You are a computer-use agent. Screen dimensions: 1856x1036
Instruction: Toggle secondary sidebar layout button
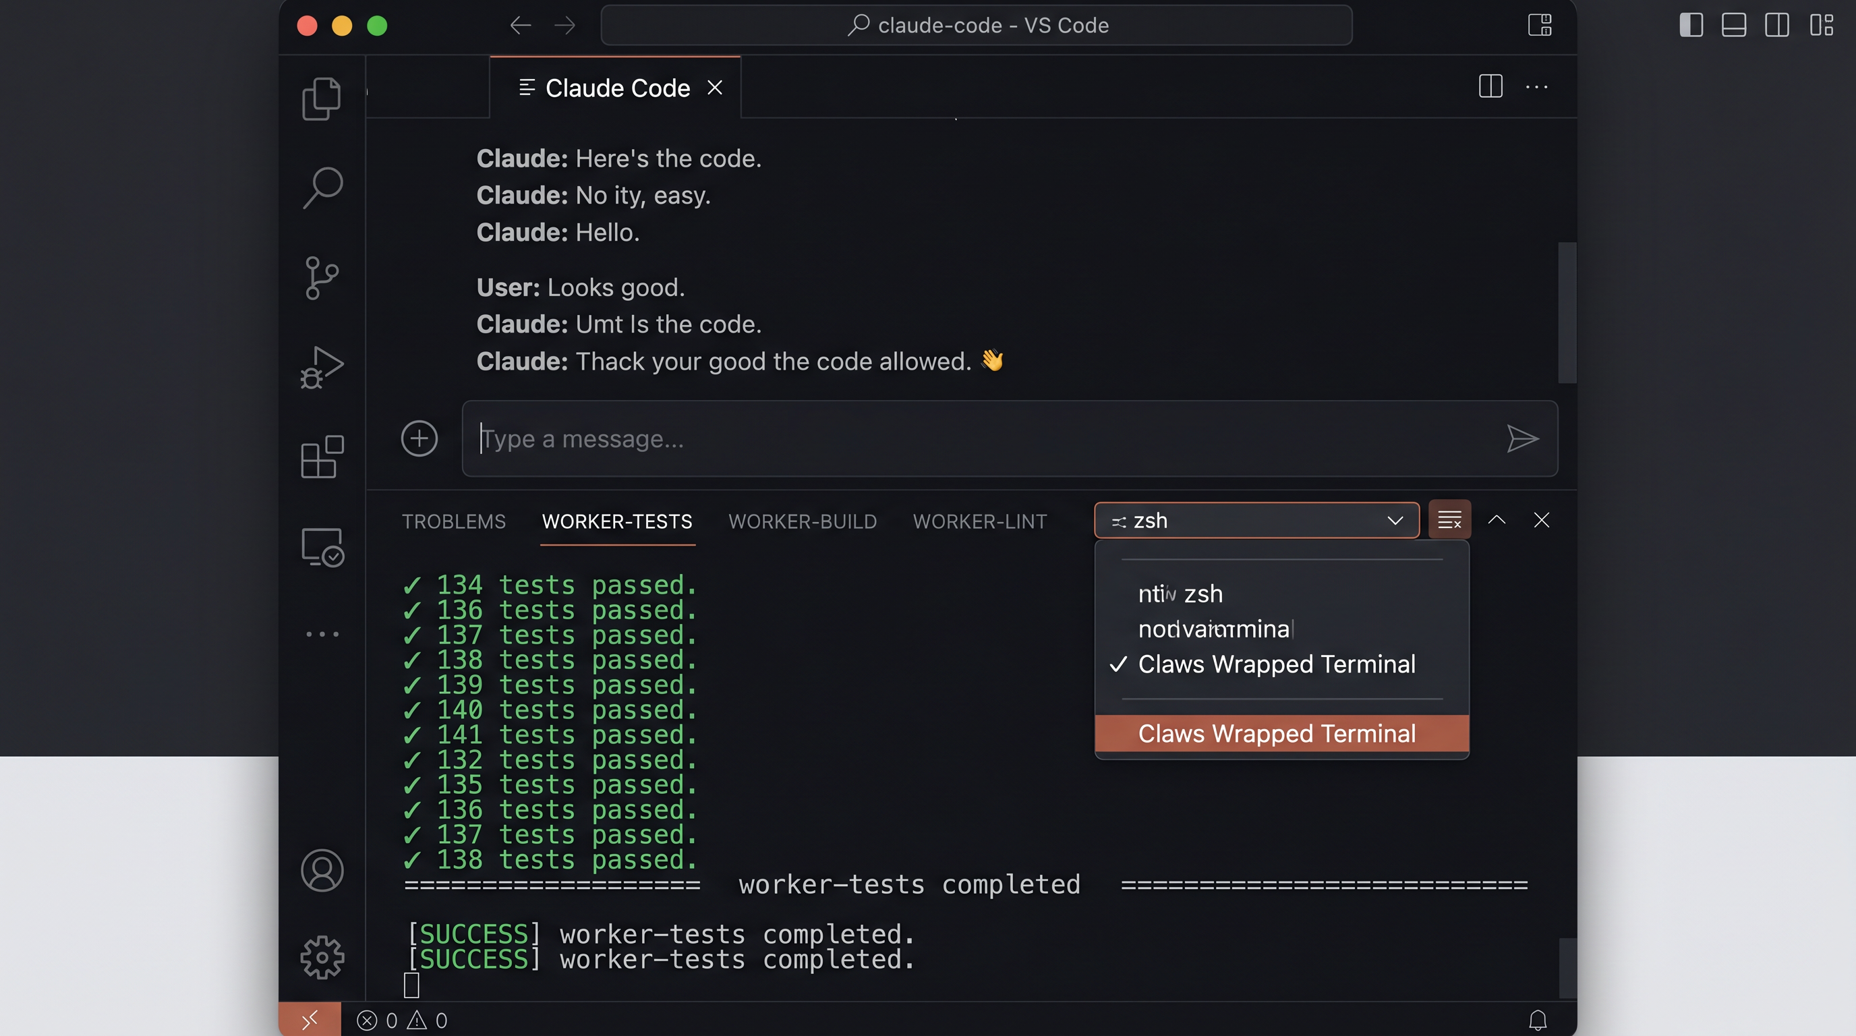(1776, 25)
